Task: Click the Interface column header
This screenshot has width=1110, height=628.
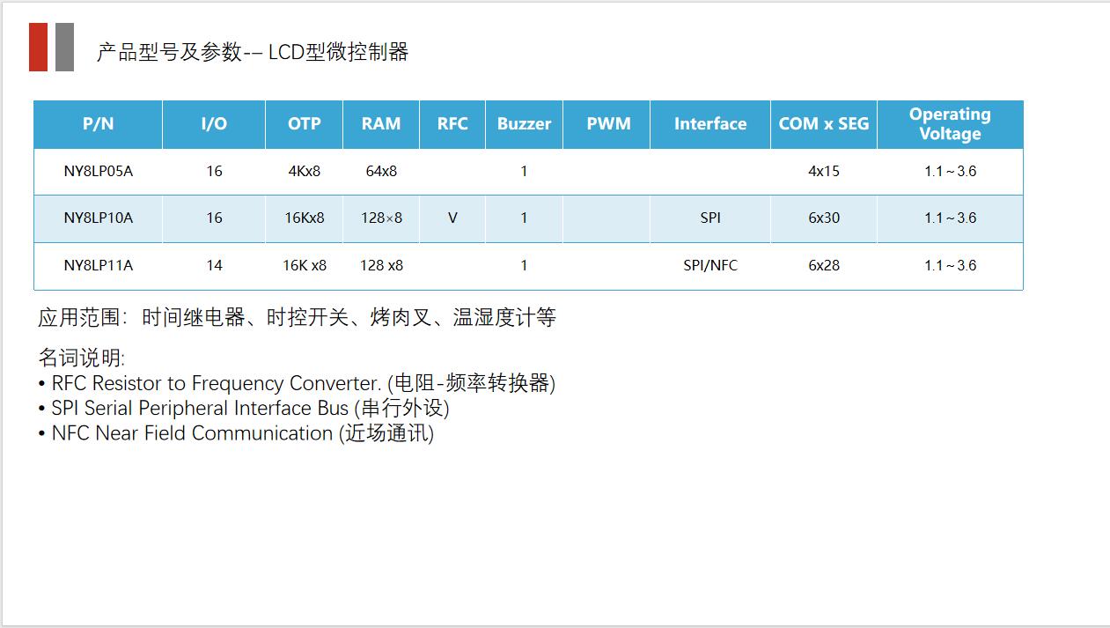Action: click(x=710, y=124)
